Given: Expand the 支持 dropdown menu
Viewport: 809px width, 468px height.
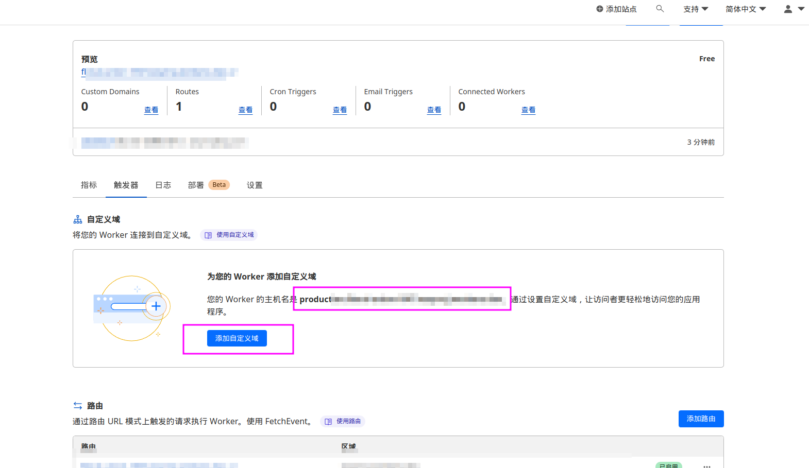Looking at the screenshot, I should coord(696,9).
